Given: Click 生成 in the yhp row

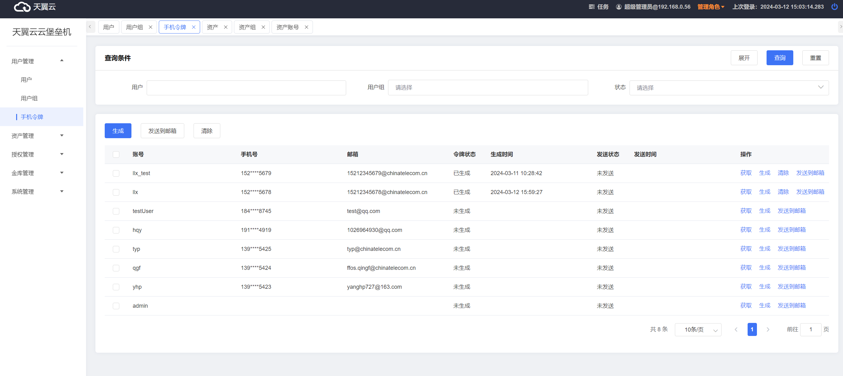Looking at the screenshot, I should 764,287.
